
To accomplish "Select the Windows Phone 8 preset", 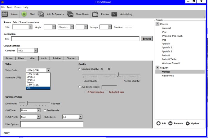I will tap(170, 63).
